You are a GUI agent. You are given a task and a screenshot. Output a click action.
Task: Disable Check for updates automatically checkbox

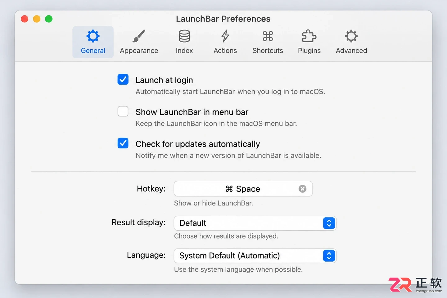(123, 143)
